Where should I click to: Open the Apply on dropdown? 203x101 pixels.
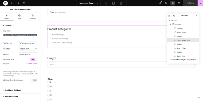coord(28,54)
